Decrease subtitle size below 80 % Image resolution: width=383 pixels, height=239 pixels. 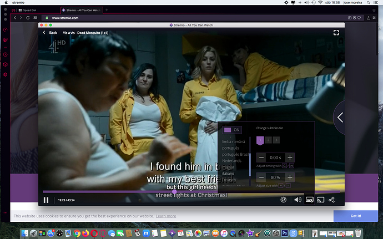(261, 177)
